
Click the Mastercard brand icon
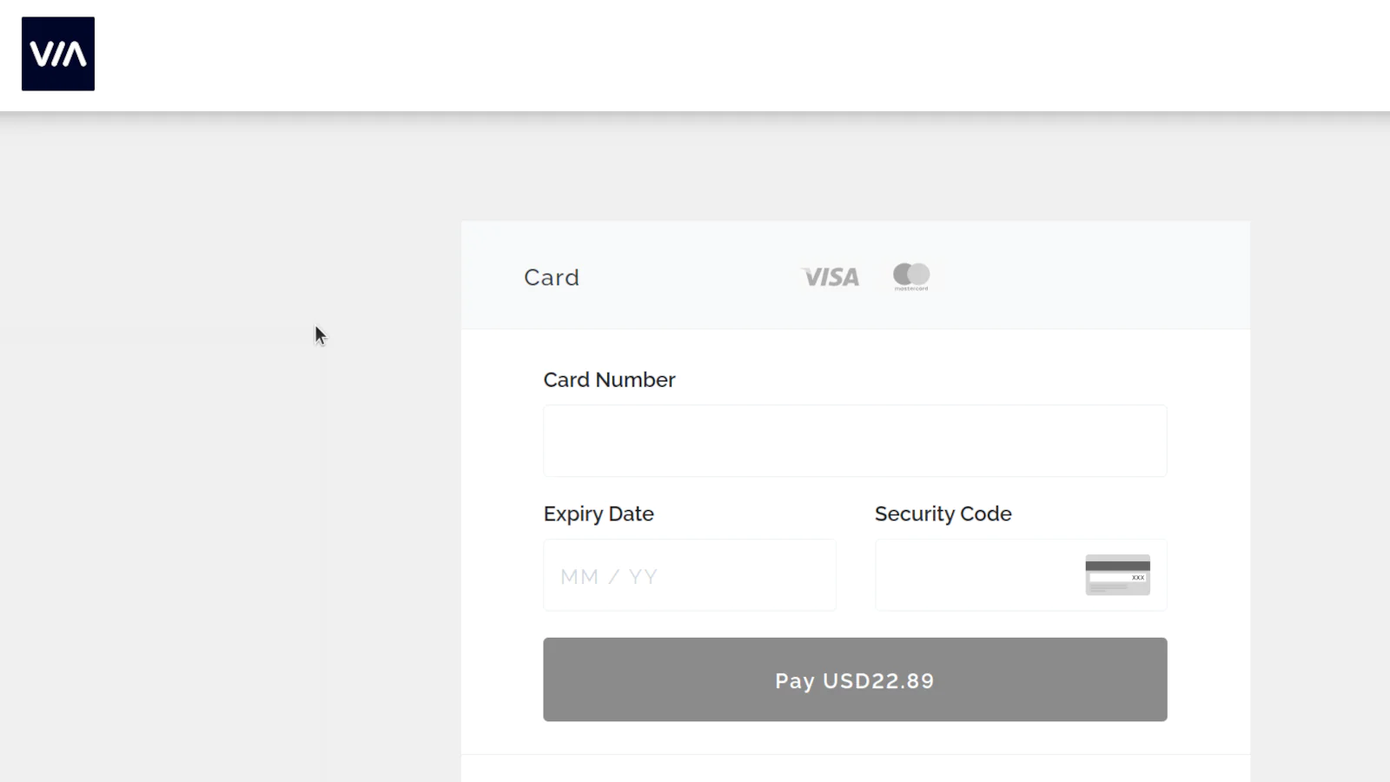911,276
